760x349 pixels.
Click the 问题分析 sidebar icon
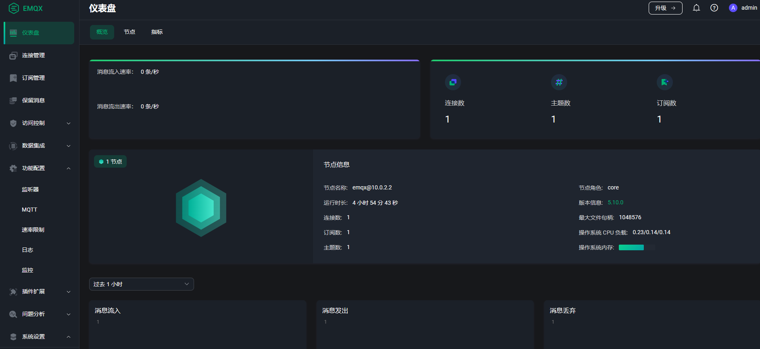[x=13, y=314]
